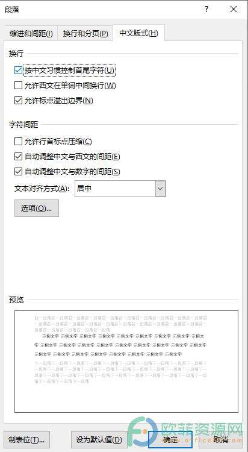
Task: Close the 段落 dialog with X
Action: click(x=234, y=9)
